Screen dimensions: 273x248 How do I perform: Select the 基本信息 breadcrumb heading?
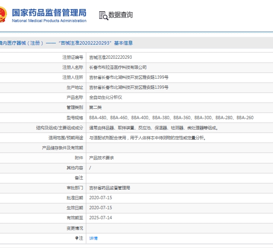point(123,43)
